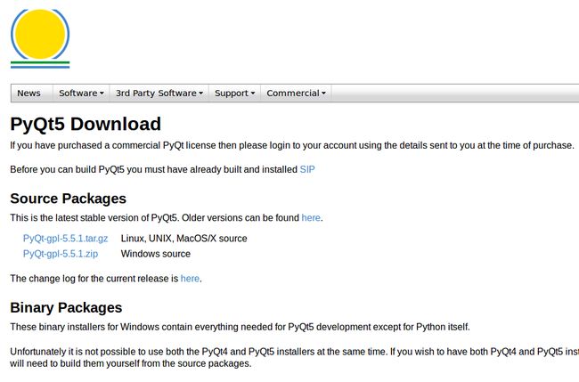Click the Binary Packages heading
579x382 pixels.
(x=66, y=307)
